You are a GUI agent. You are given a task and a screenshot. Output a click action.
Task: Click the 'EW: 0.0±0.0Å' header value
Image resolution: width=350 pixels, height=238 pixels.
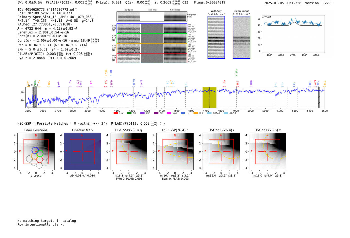tap(30, 2)
